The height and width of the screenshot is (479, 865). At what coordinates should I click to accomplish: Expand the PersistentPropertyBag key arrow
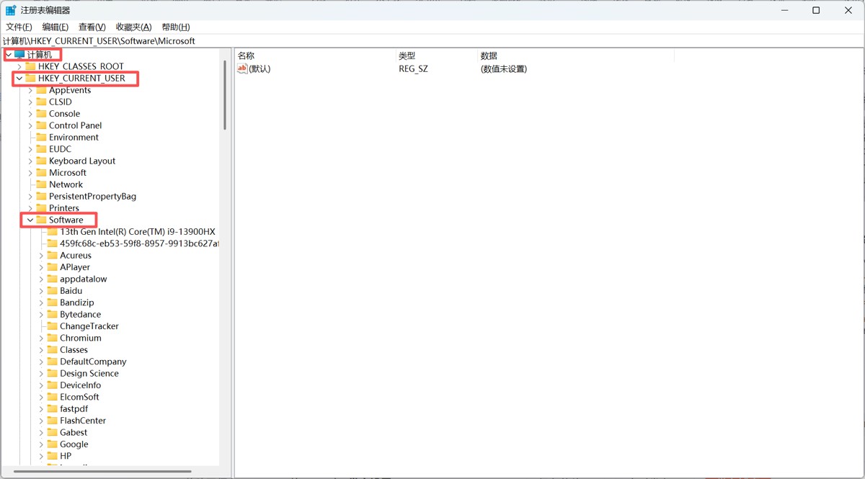point(30,196)
